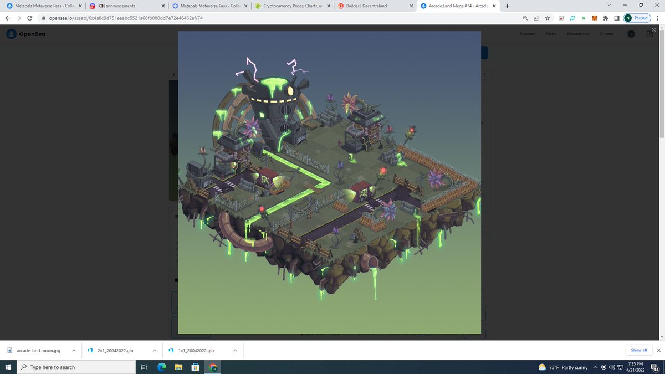Open Microsoft Store from taskbar
The width and height of the screenshot is (665, 374).
click(x=195, y=367)
